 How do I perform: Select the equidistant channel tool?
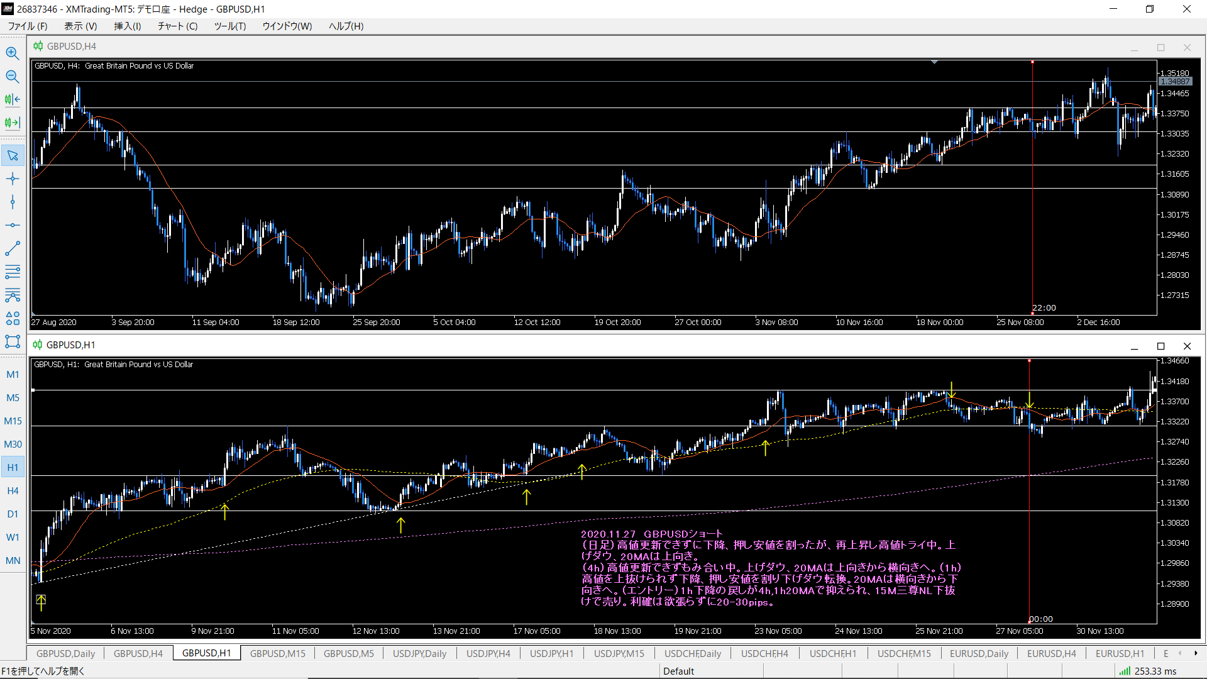[13, 272]
